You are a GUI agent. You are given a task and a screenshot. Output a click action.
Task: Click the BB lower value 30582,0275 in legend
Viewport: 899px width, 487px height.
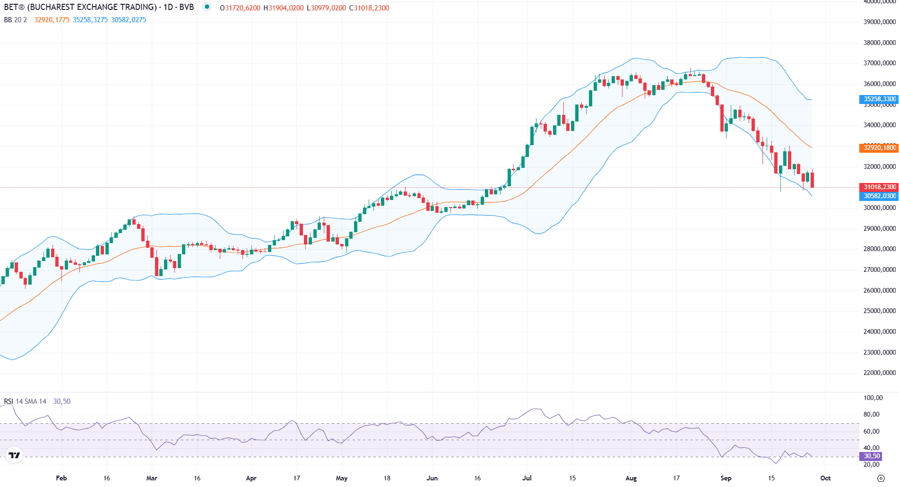(129, 20)
